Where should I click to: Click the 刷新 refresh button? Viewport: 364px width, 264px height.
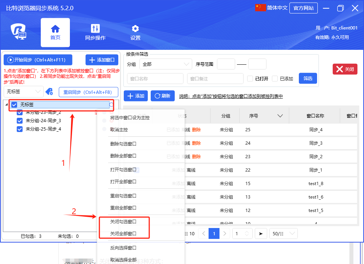[162, 96]
